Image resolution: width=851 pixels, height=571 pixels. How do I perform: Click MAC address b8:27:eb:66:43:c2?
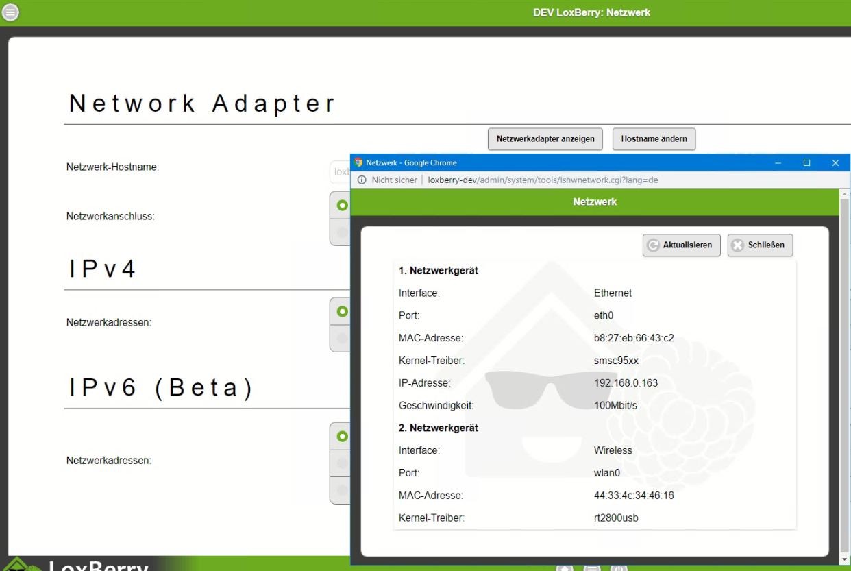pyautogui.click(x=634, y=338)
